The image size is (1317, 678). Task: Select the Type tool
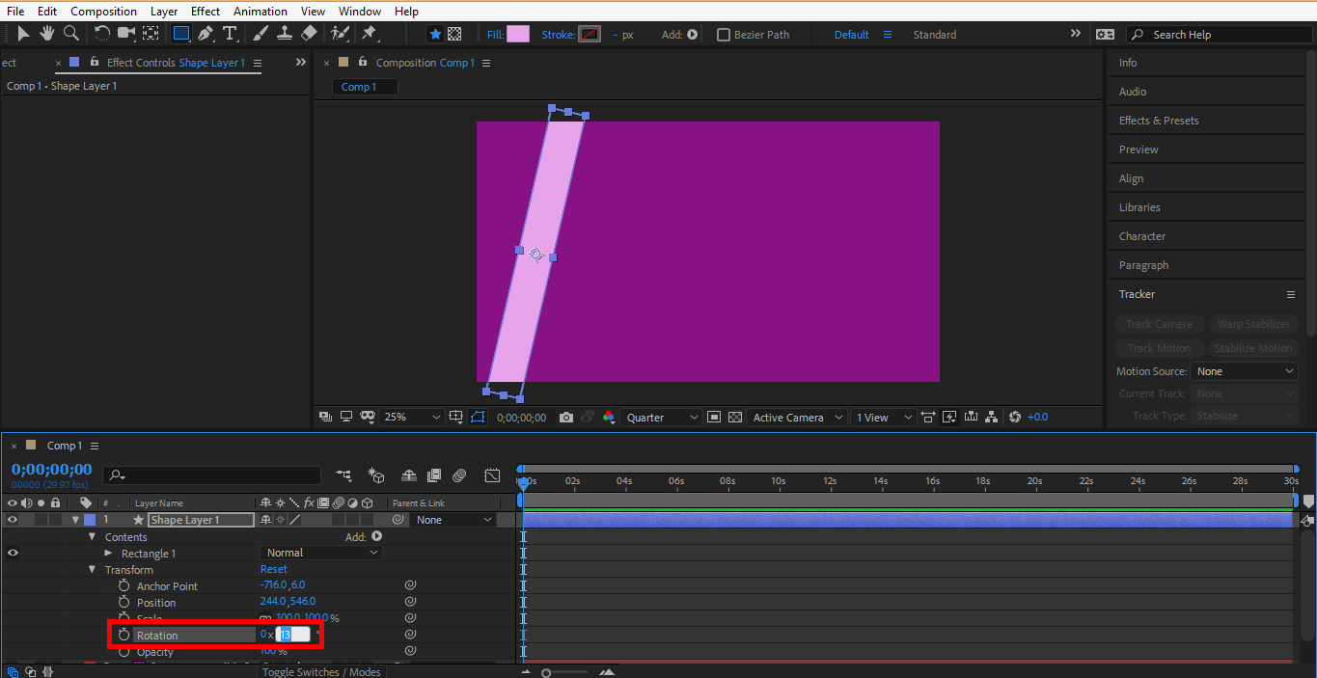[230, 34]
